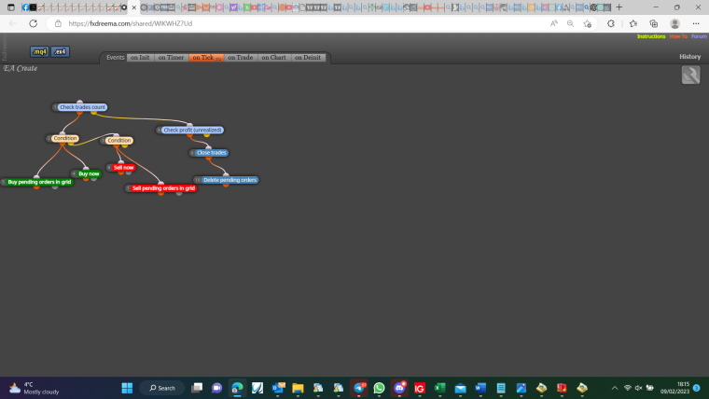Viewport: 709px width, 399px height.
Task: Open Excel from the taskbar
Action: click(x=439, y=388)
